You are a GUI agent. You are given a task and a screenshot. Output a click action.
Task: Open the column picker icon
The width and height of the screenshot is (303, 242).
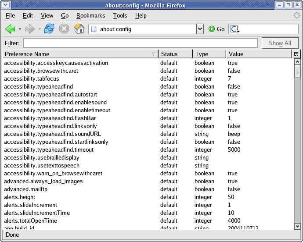coord(296,54)
